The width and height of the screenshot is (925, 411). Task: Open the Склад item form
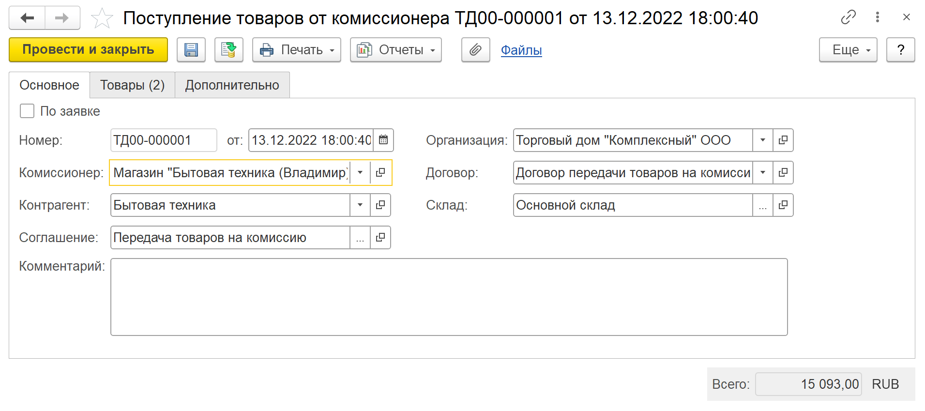click(783, 205)
